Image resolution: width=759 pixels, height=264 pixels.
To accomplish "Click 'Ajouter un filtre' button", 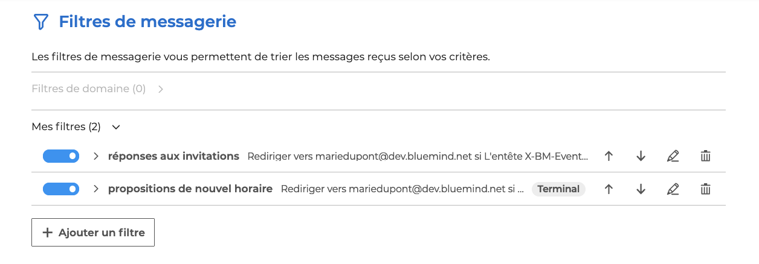I will pyautogui.click(x=93, y=232).
